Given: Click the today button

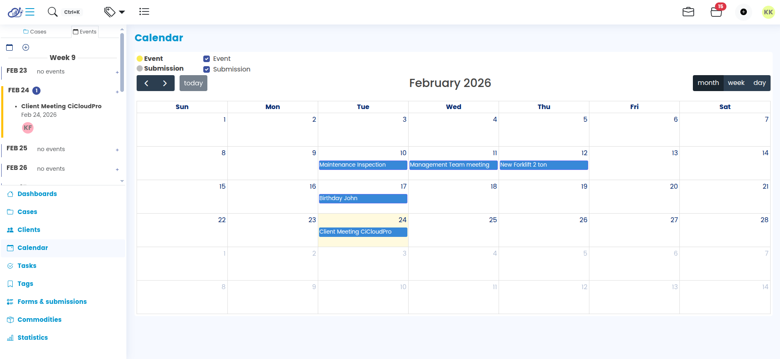Looking at the screenshot, I should [x=193, y=83].
